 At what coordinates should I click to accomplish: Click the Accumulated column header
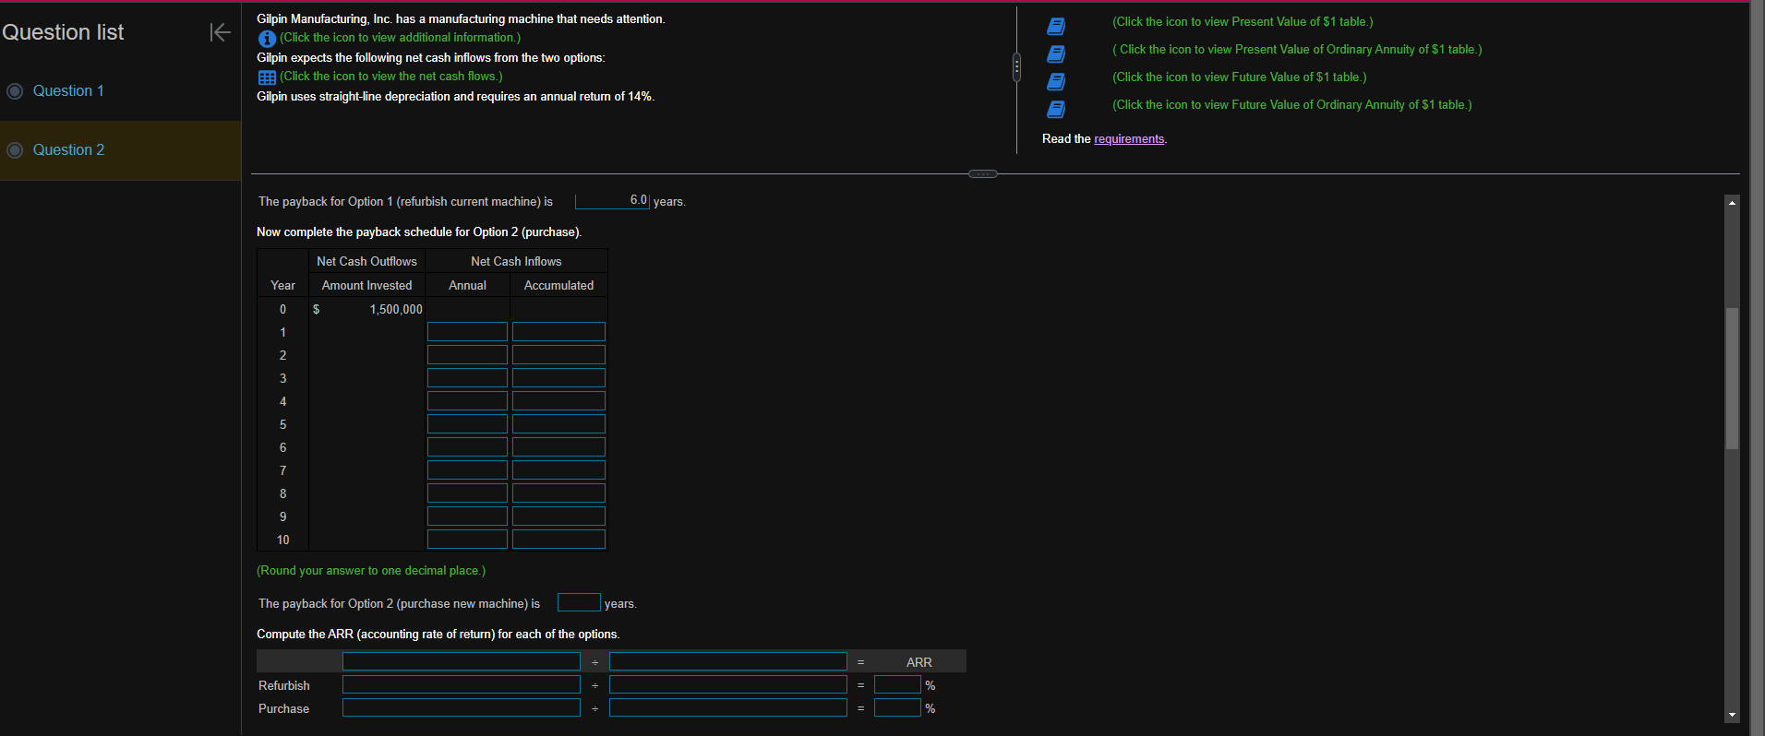pyautogui.click(x=558, y=286)
